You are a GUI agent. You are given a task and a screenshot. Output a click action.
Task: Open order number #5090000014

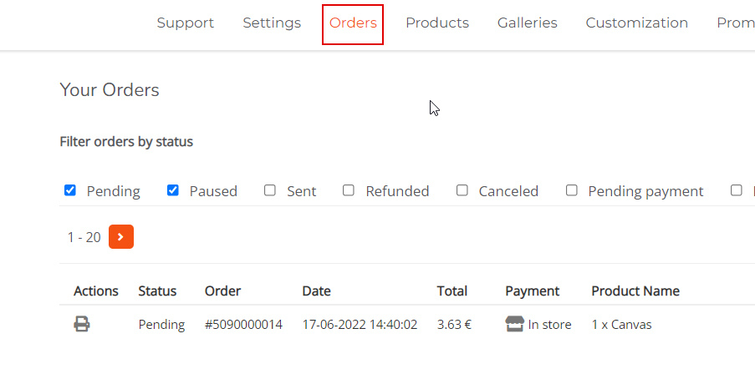[243, 325]
